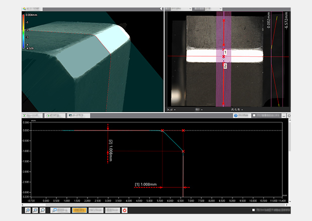312x221 pixels.
Task: Click the third zoom magnifier icon
Action: (43, 210)
